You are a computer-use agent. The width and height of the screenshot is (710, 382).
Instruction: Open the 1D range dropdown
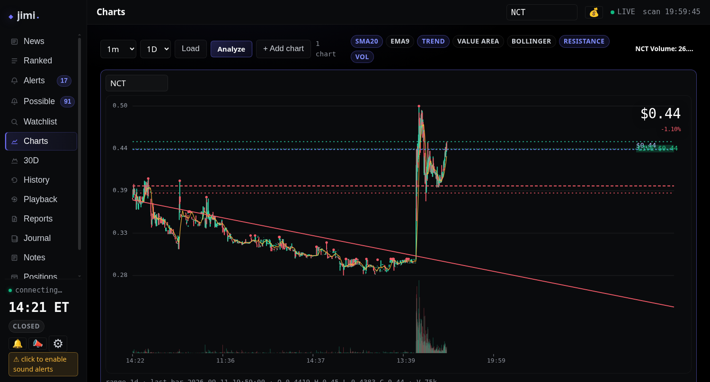(155, 49)
